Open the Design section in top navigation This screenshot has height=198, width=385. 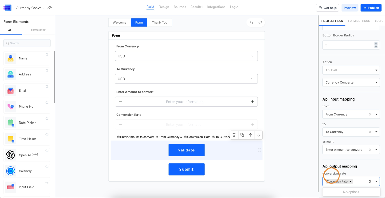(x=164, y=7)
